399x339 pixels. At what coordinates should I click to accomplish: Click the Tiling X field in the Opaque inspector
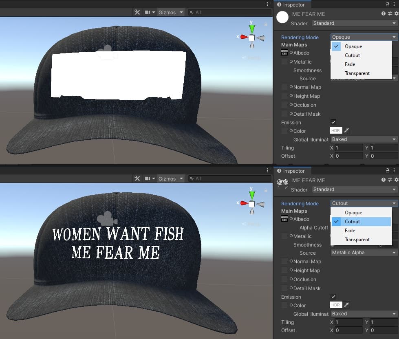click(348, 148)
